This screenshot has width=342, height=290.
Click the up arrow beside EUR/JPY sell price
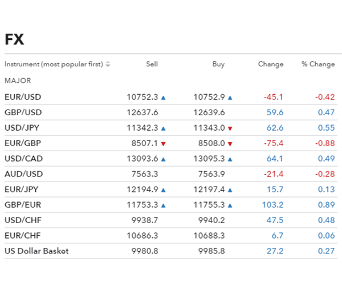(x=164, y=190)
